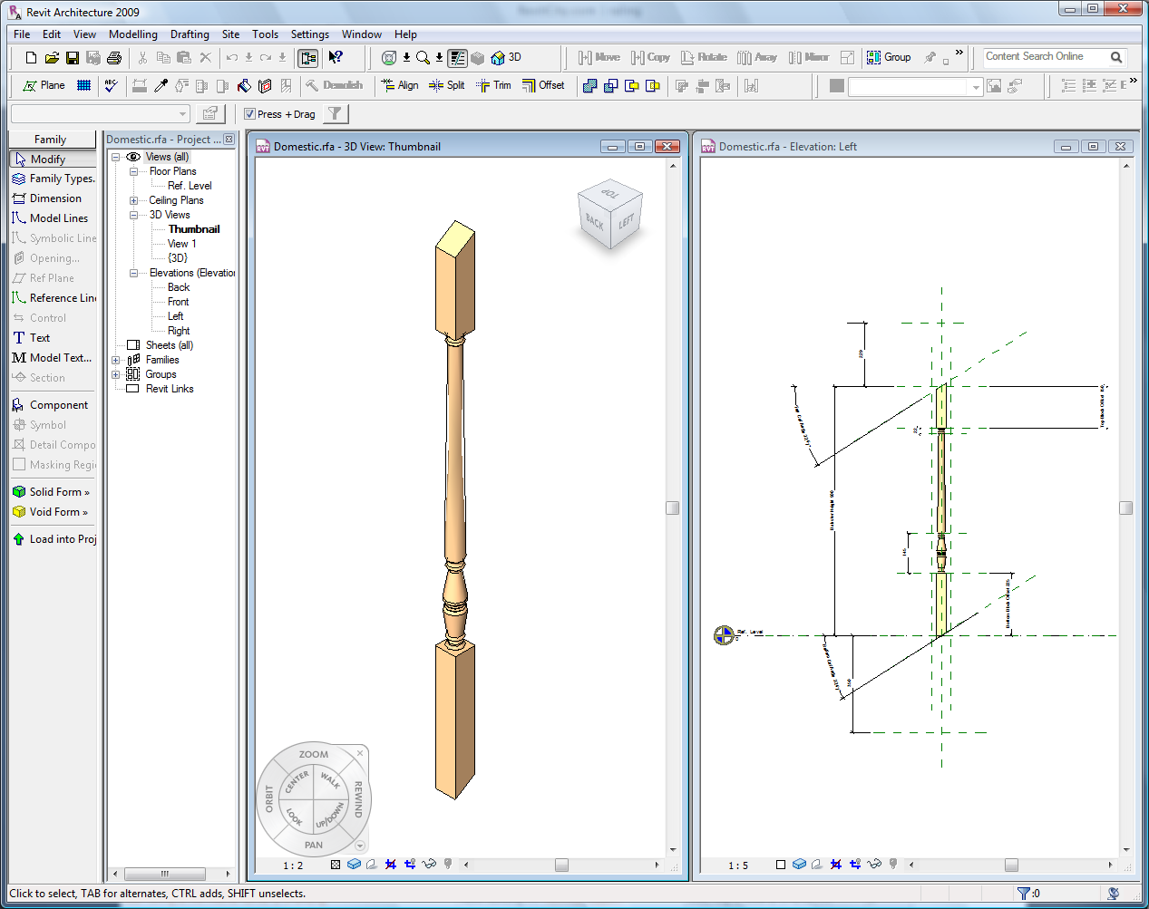Select the Align tool
This screenshot has width=1149, height=909.
400,85
